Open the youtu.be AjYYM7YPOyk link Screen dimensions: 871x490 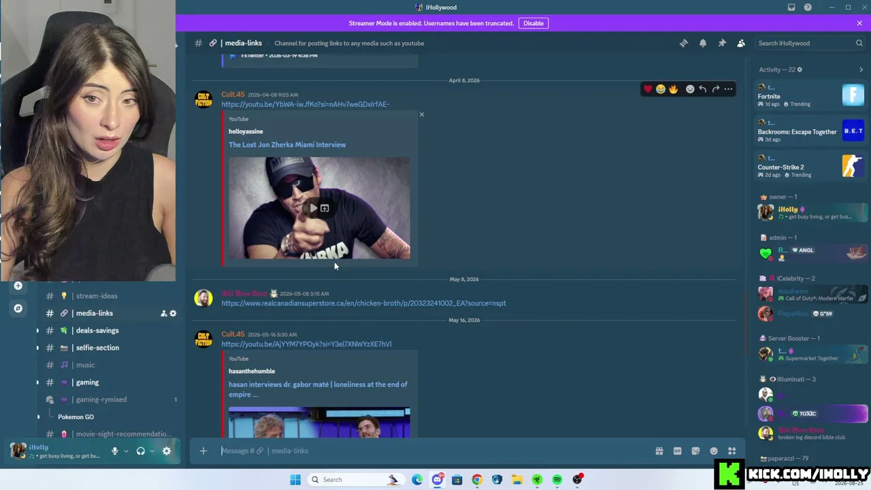click(x=306, y=344)
